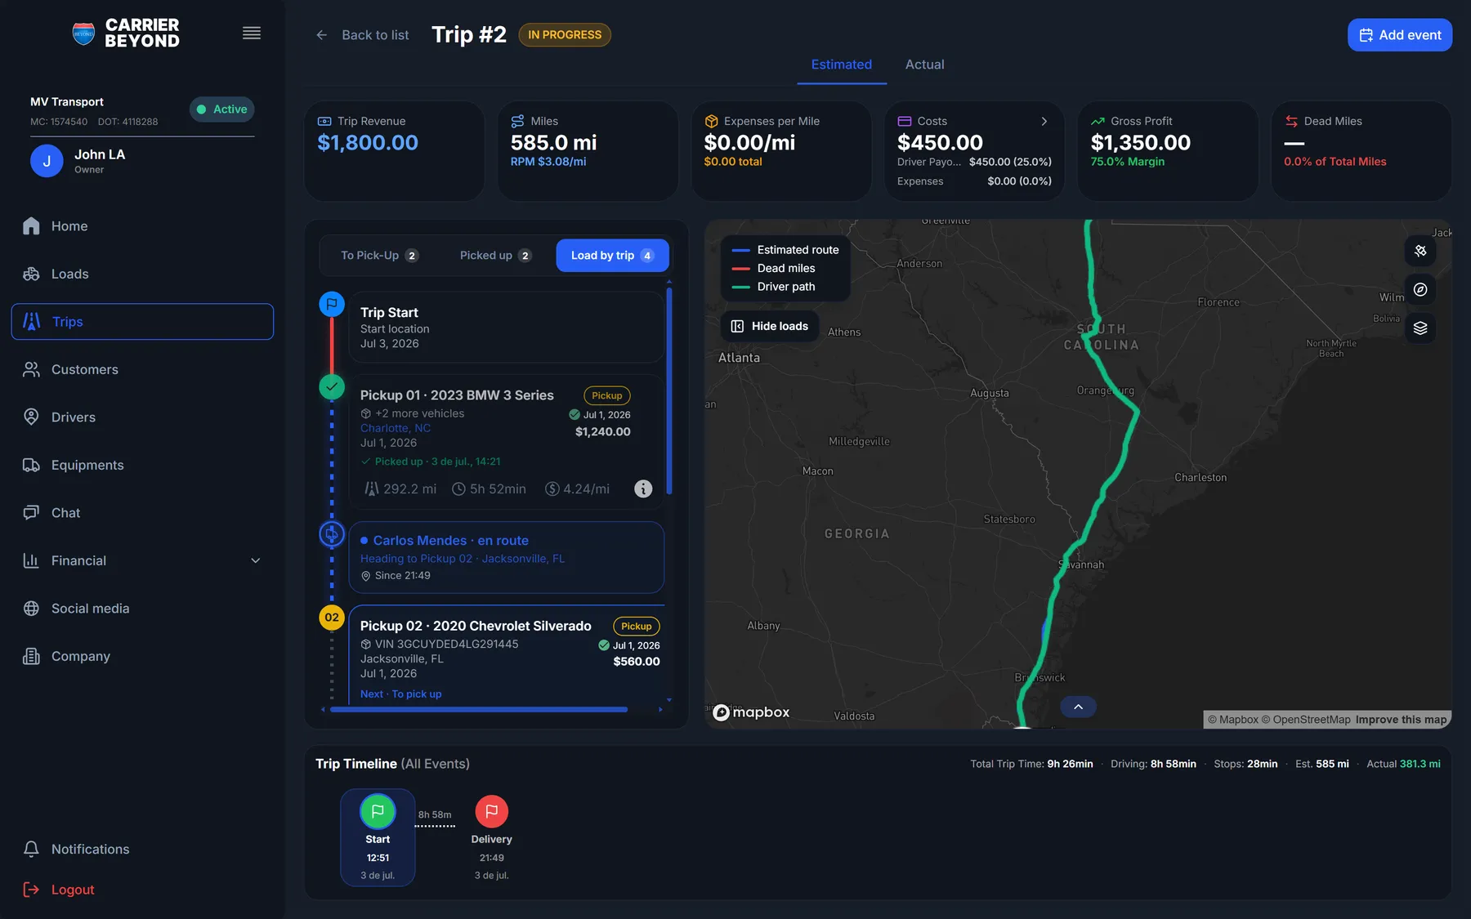Screen dimensions: 1471x919
Task: Click the compass icon on the map
Action: coord(1420,289)
